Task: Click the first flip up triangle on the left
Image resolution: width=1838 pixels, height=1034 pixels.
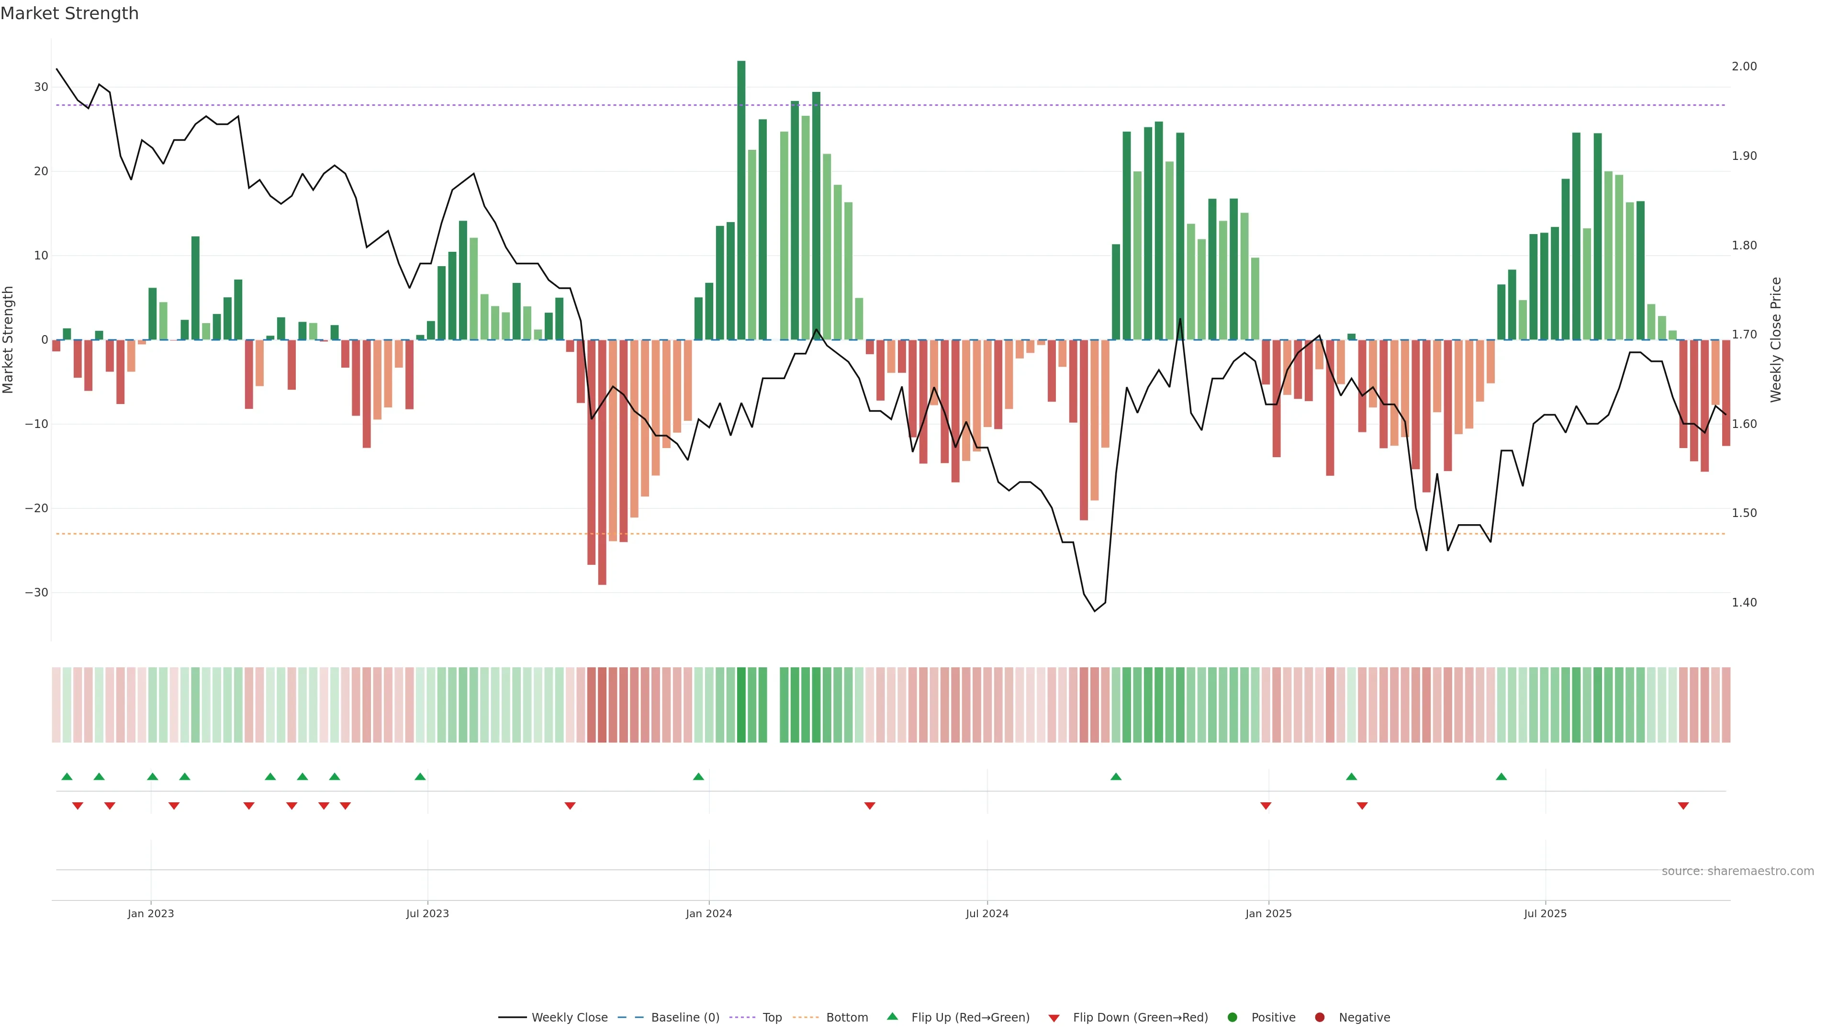Action: pyautogui.click(x=67, y=776)
